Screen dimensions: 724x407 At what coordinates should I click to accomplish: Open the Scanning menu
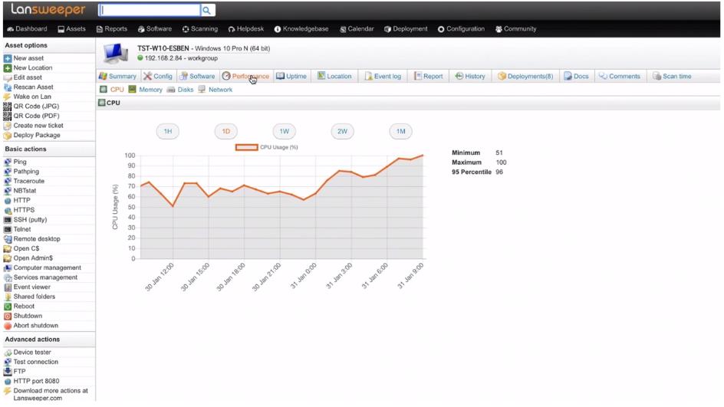pyautogui.click(x=200, y=28)
